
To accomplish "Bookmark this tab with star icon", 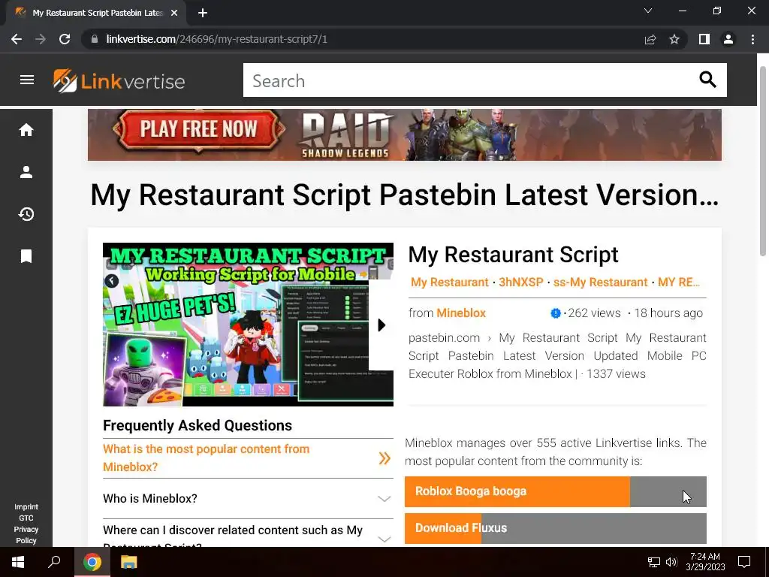I will point(674,39).
